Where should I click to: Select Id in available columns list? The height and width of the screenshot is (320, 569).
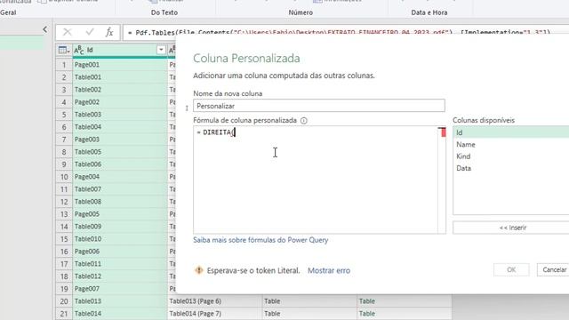point(511,132)
